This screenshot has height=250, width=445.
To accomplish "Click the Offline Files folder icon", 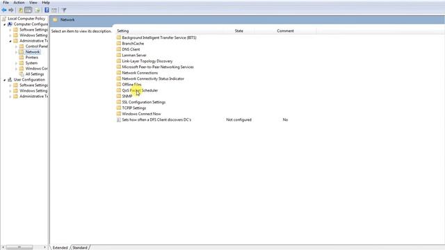I will click(119, 85).
